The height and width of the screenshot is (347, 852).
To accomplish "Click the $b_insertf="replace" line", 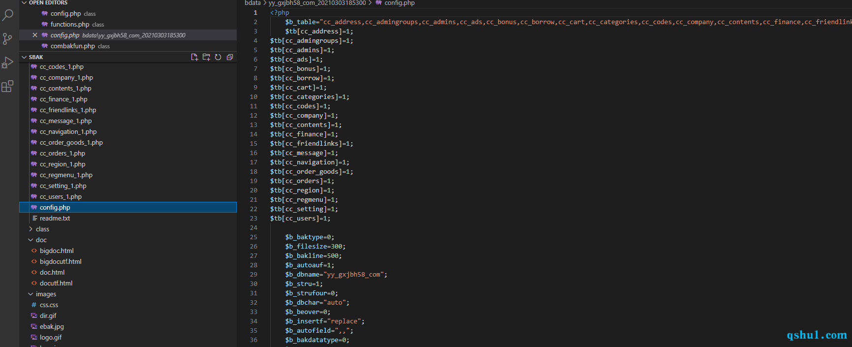I will click(325, 321).
